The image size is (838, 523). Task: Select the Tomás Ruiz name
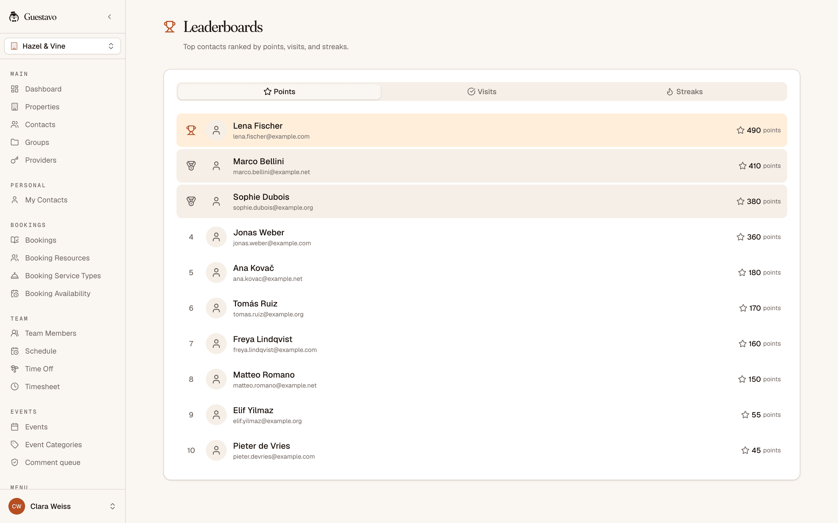point(255,303)
